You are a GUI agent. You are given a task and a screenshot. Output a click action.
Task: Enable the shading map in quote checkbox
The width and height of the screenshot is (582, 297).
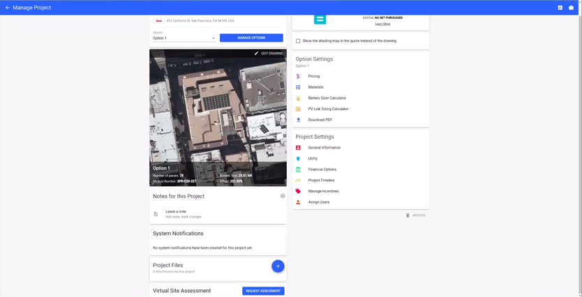point(298,41)
